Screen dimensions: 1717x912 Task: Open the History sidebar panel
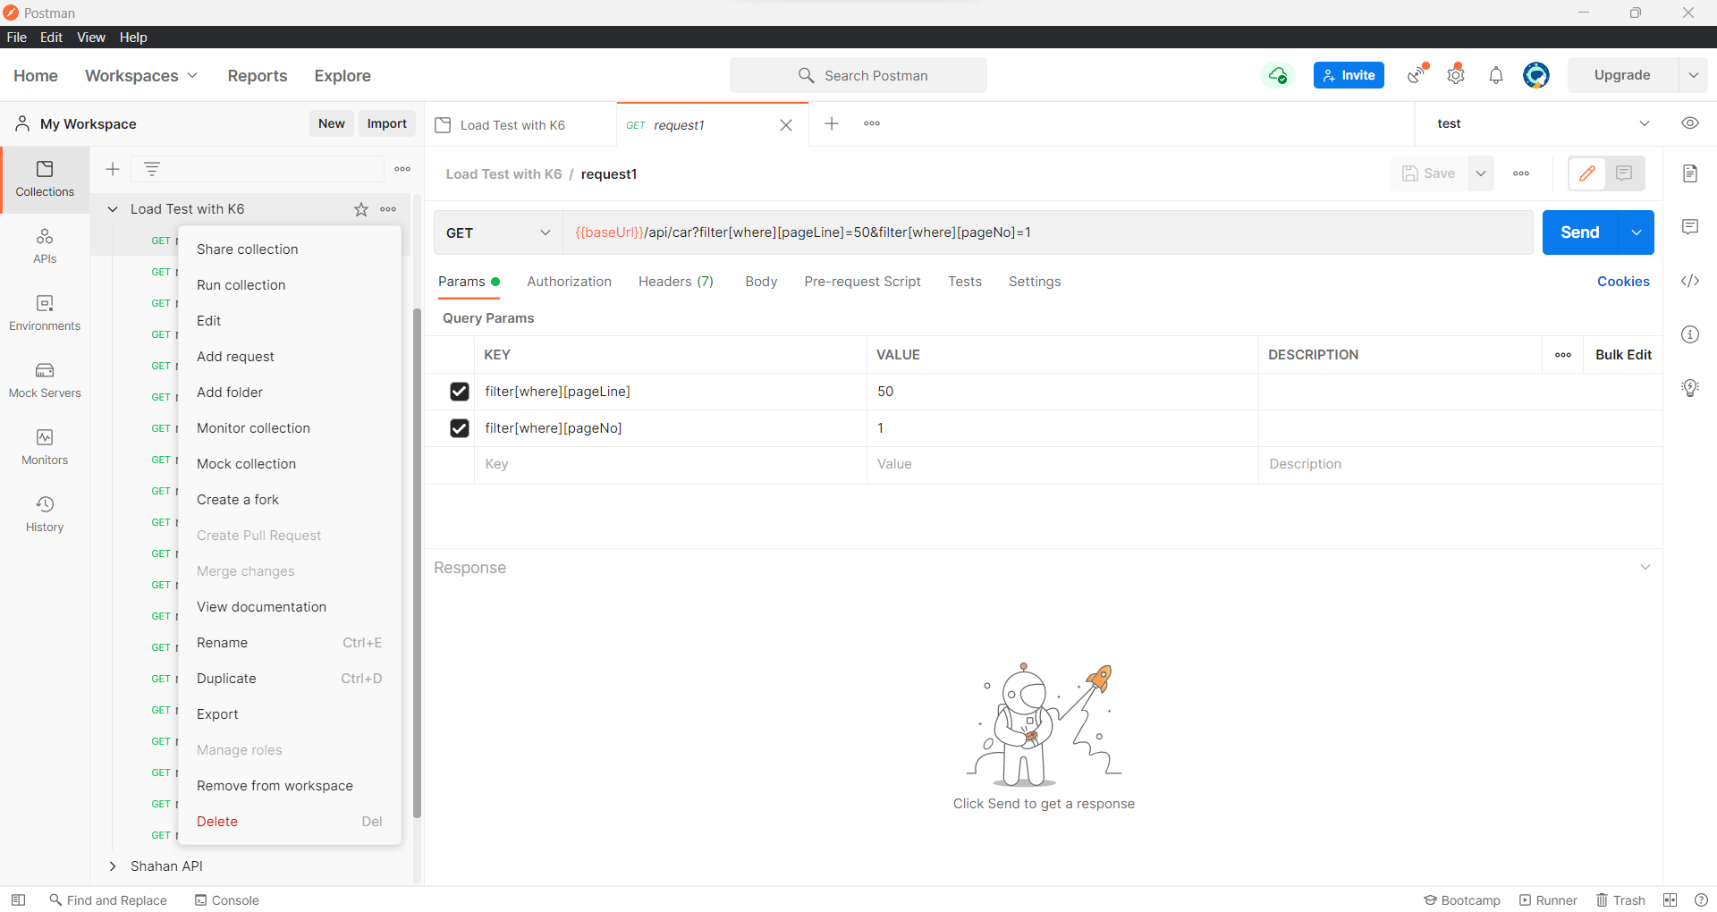(x=45, y=514)
